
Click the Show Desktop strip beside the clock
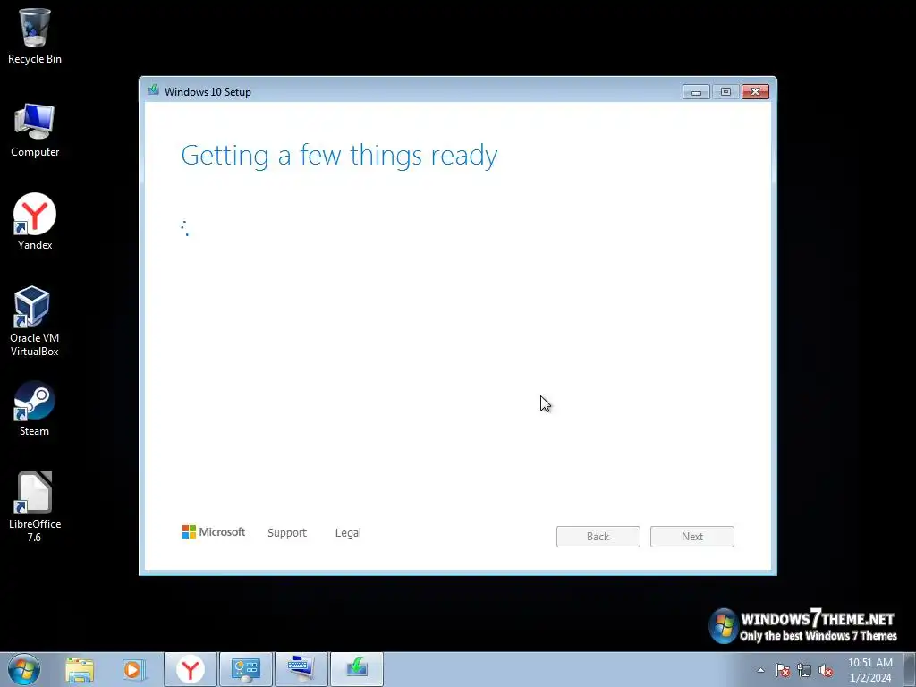(x=910, y=669)
